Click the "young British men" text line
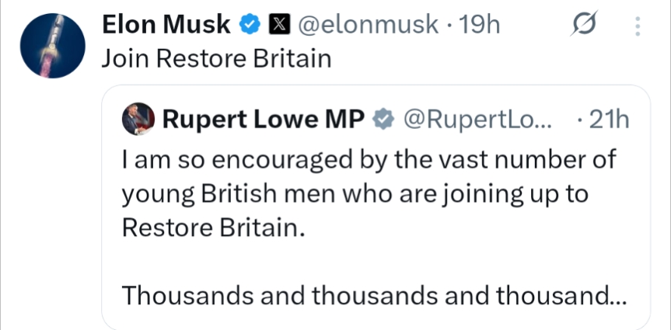671x330 pixels. click(354, 193)
